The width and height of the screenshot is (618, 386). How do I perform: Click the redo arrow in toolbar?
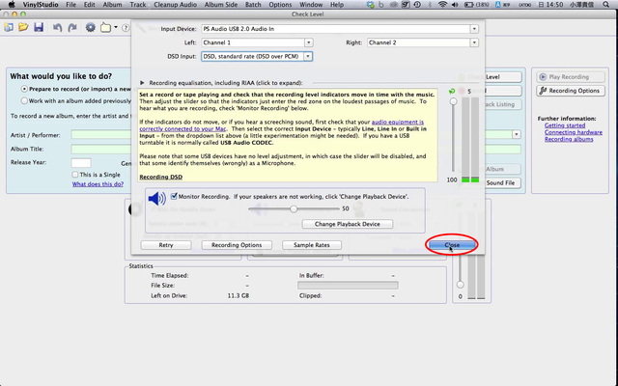(72, 27)
